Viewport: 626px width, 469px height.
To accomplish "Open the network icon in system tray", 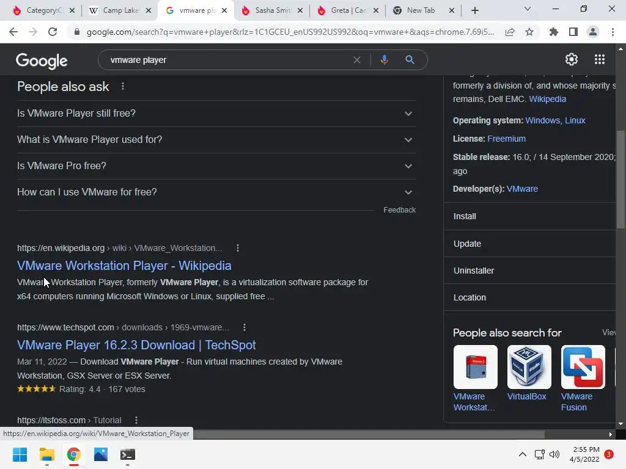I will (539, 454).
